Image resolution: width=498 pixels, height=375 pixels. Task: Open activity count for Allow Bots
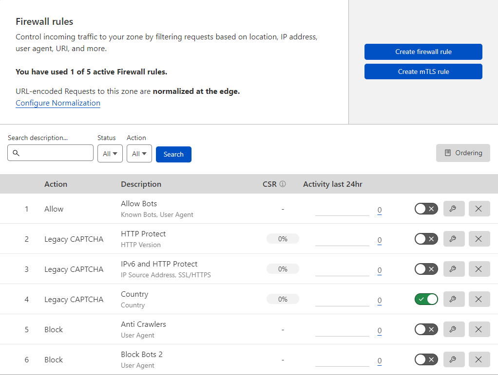click(x=380, y=210)
